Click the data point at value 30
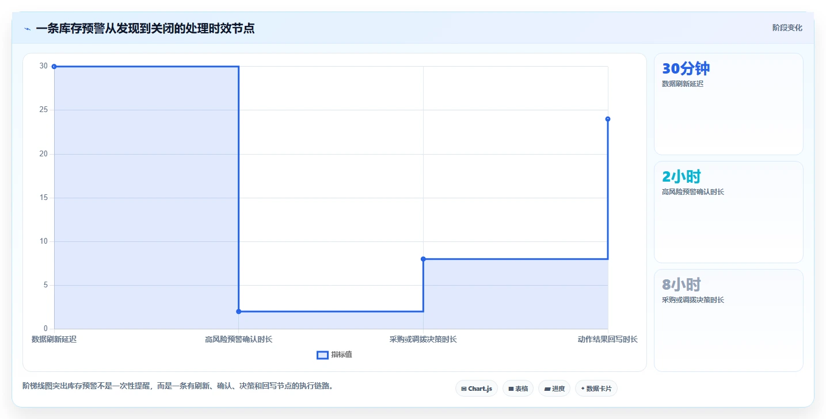The image size is (826, 419). tap(54, 66)
